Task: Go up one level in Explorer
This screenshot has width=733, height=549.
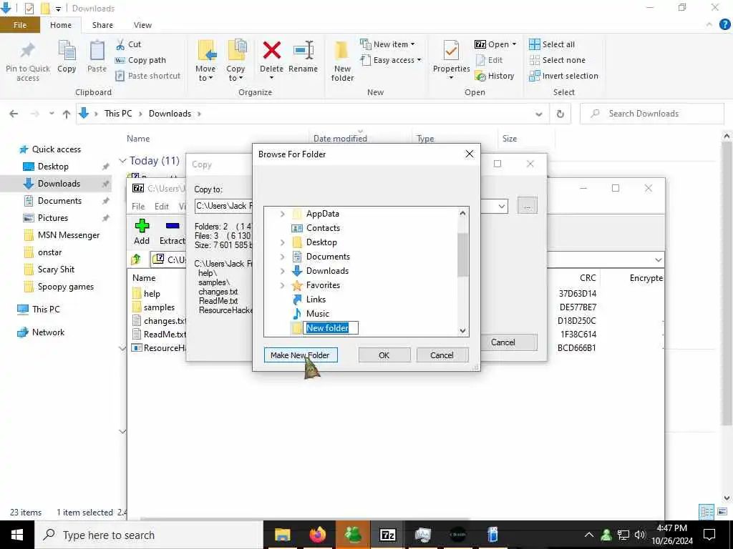Action: tap(67, 114)
